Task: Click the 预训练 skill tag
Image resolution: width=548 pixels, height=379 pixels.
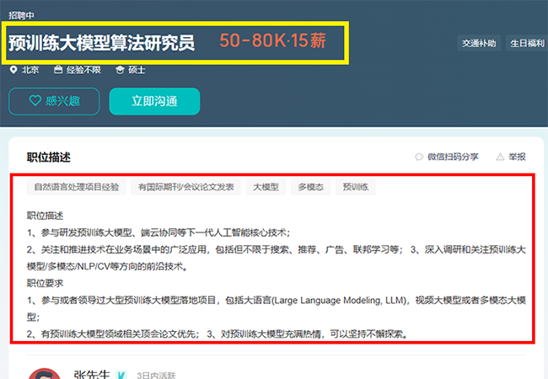Action: pyautogui.click(x=356, y=187)
